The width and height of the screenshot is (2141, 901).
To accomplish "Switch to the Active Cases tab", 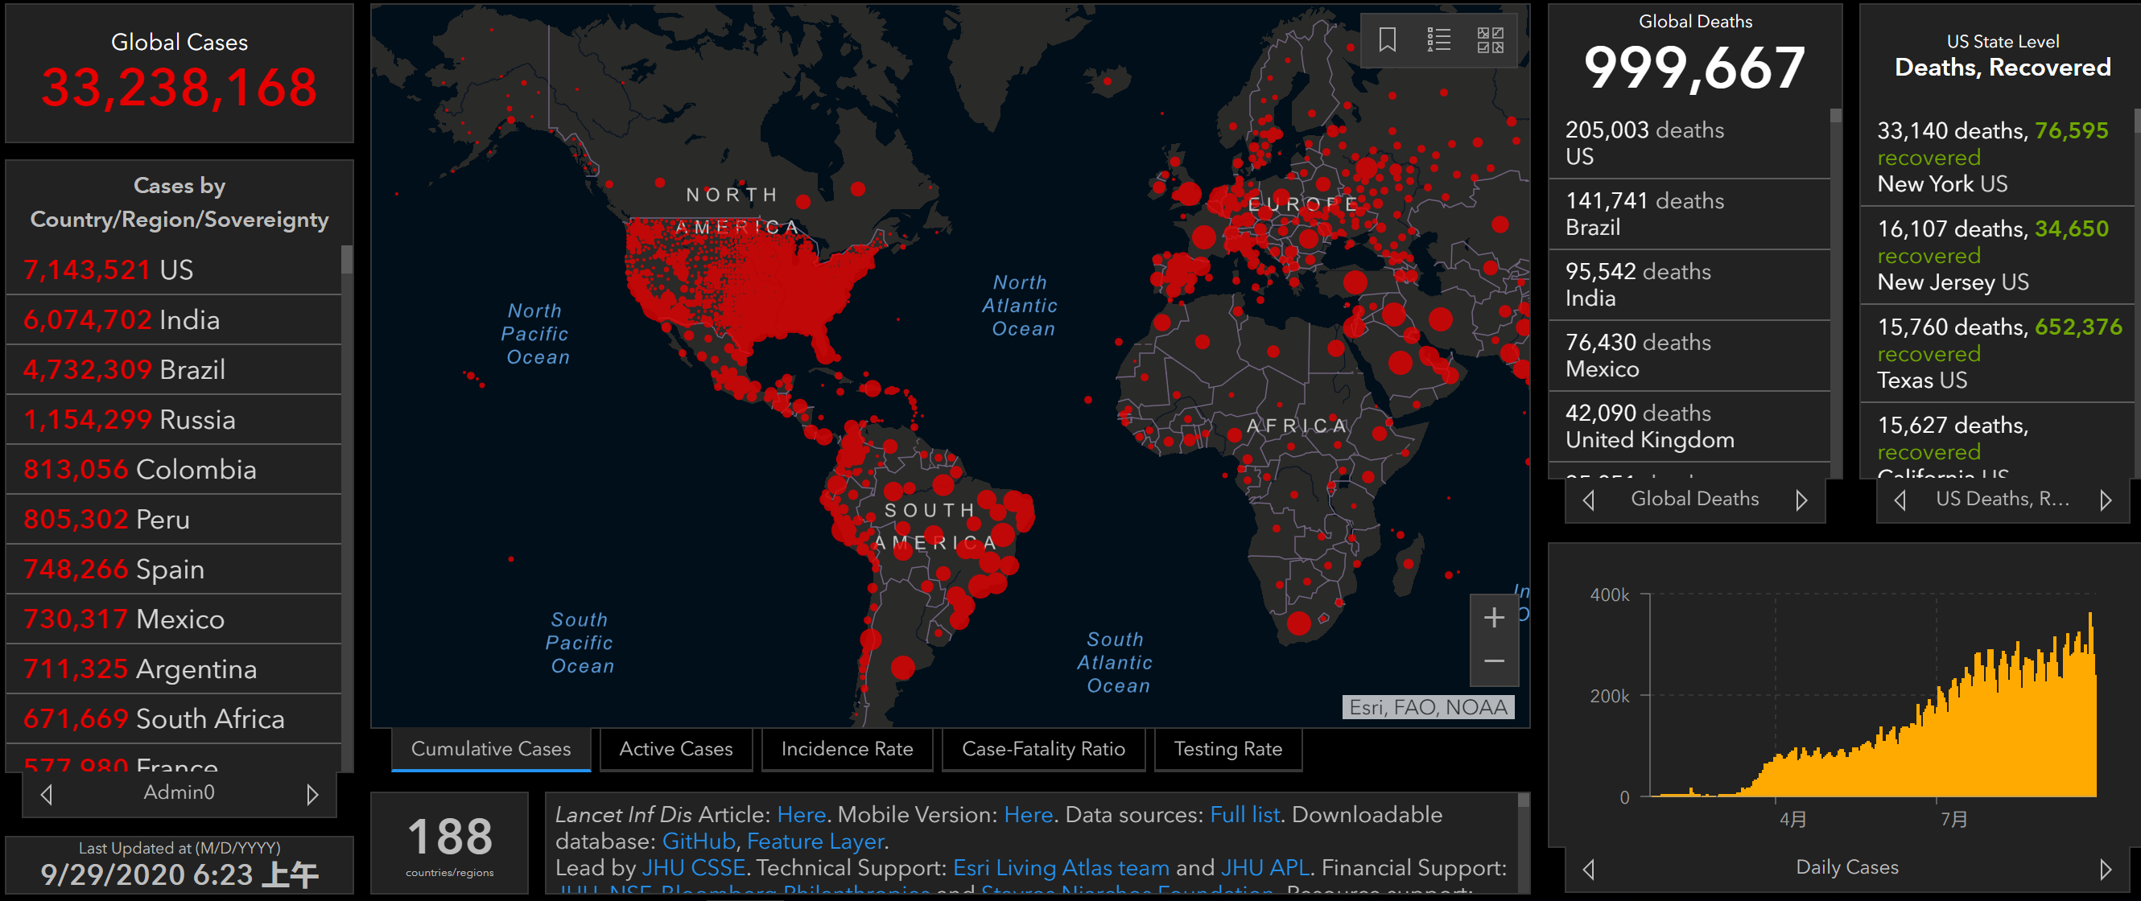I will [x=676, y=749].
